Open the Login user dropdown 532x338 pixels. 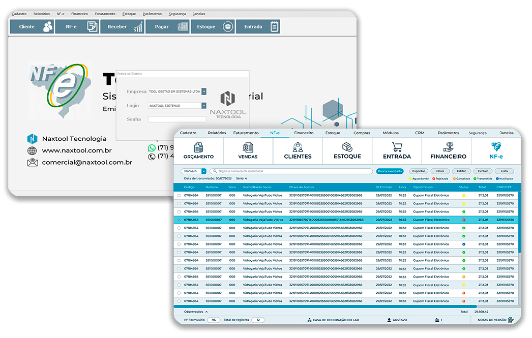pyautogui.click(x=204, y=106)
